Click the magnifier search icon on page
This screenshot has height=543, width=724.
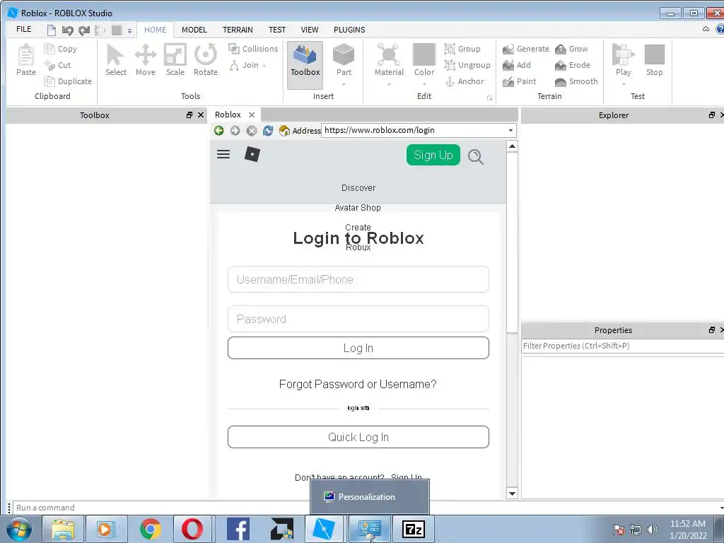476,157
